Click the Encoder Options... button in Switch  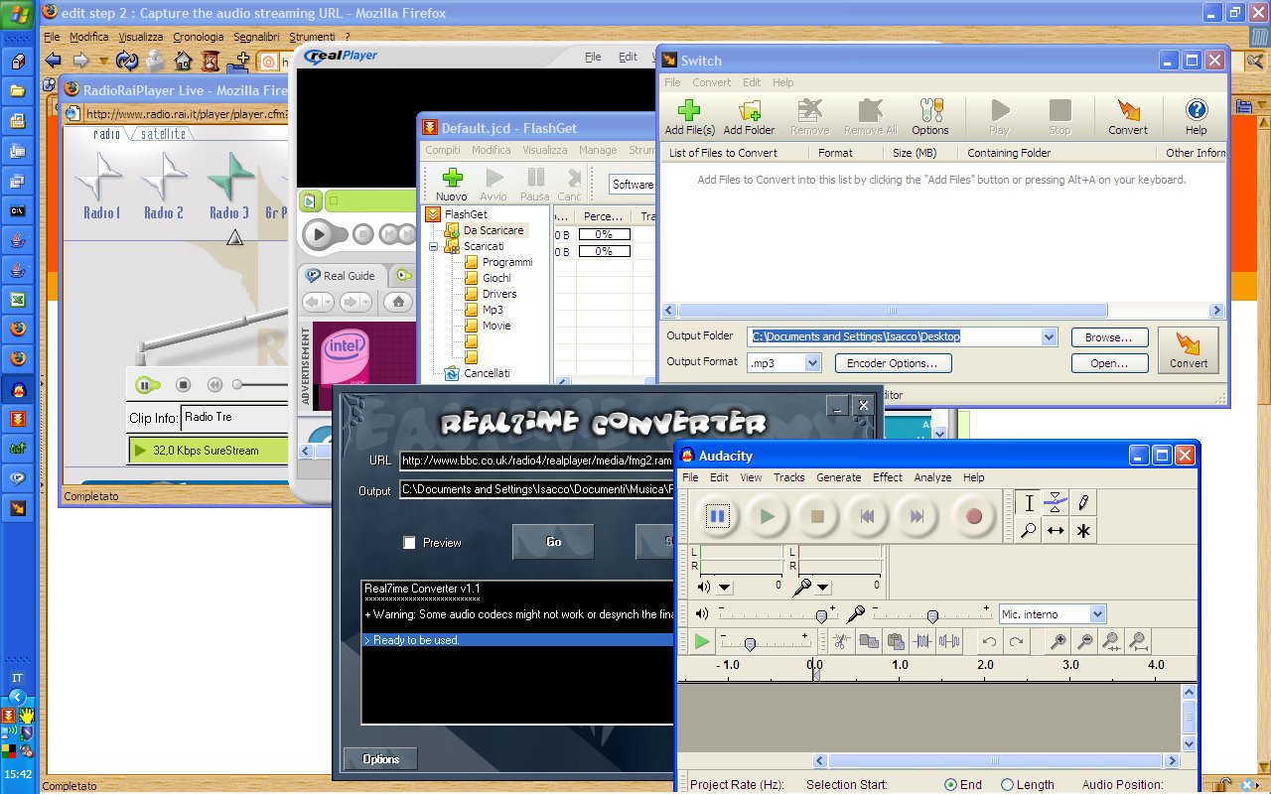[892, 363]
